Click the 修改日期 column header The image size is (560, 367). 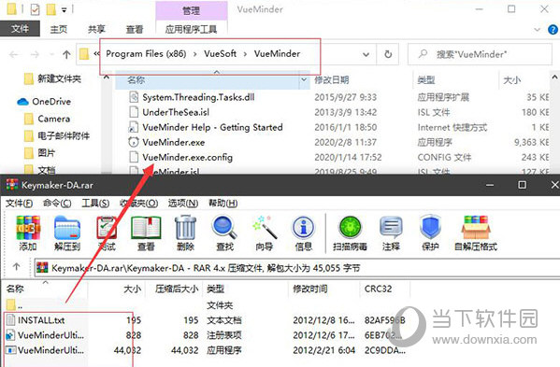332,80
